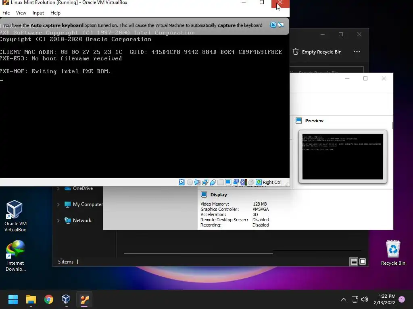This screenshot has height=309, width=413.
Task: Dismiss the auto capture keyboard notification
Action: pos(273,25)
